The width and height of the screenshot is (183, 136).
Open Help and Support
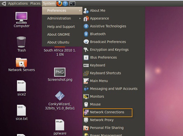pyautogui.click(x=62, y=27)
